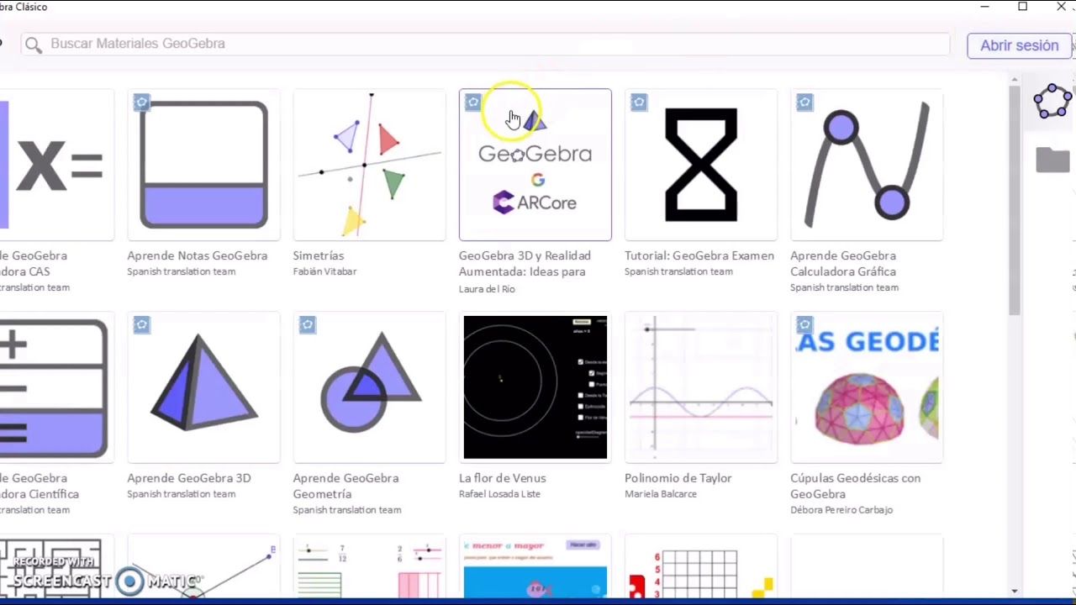Open the numbered grid thumbnail in bottom row

[701, 567]
